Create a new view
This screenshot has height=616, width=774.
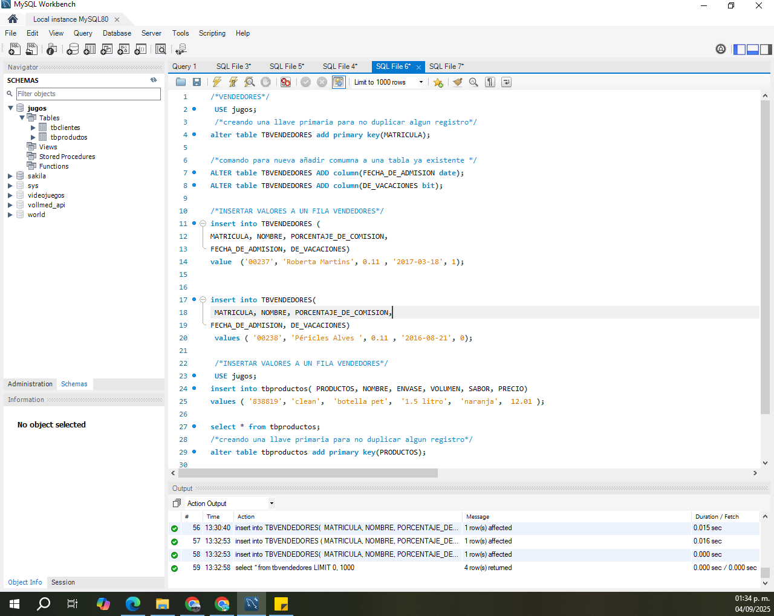[106, 50]
